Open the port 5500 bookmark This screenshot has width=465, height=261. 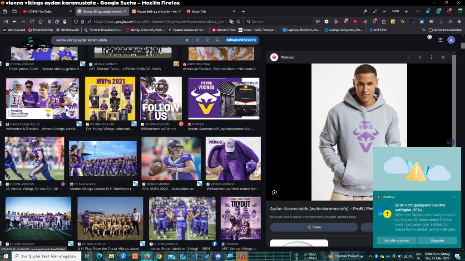tap(377, 30)
